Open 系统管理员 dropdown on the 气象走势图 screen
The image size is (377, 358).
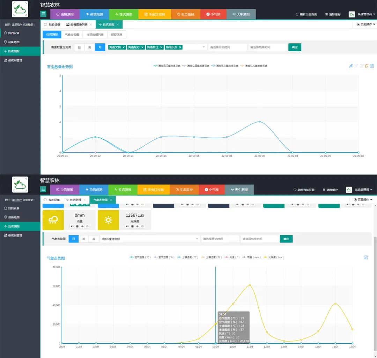click(363, 190)
